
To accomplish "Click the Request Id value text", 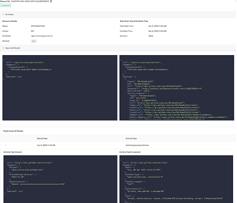I will [x=30, y=1].
